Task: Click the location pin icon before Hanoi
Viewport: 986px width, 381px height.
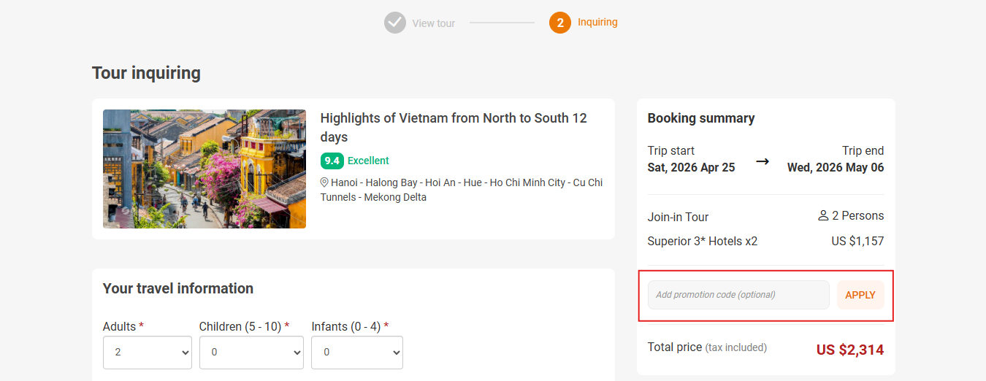Action: (324, 182)
